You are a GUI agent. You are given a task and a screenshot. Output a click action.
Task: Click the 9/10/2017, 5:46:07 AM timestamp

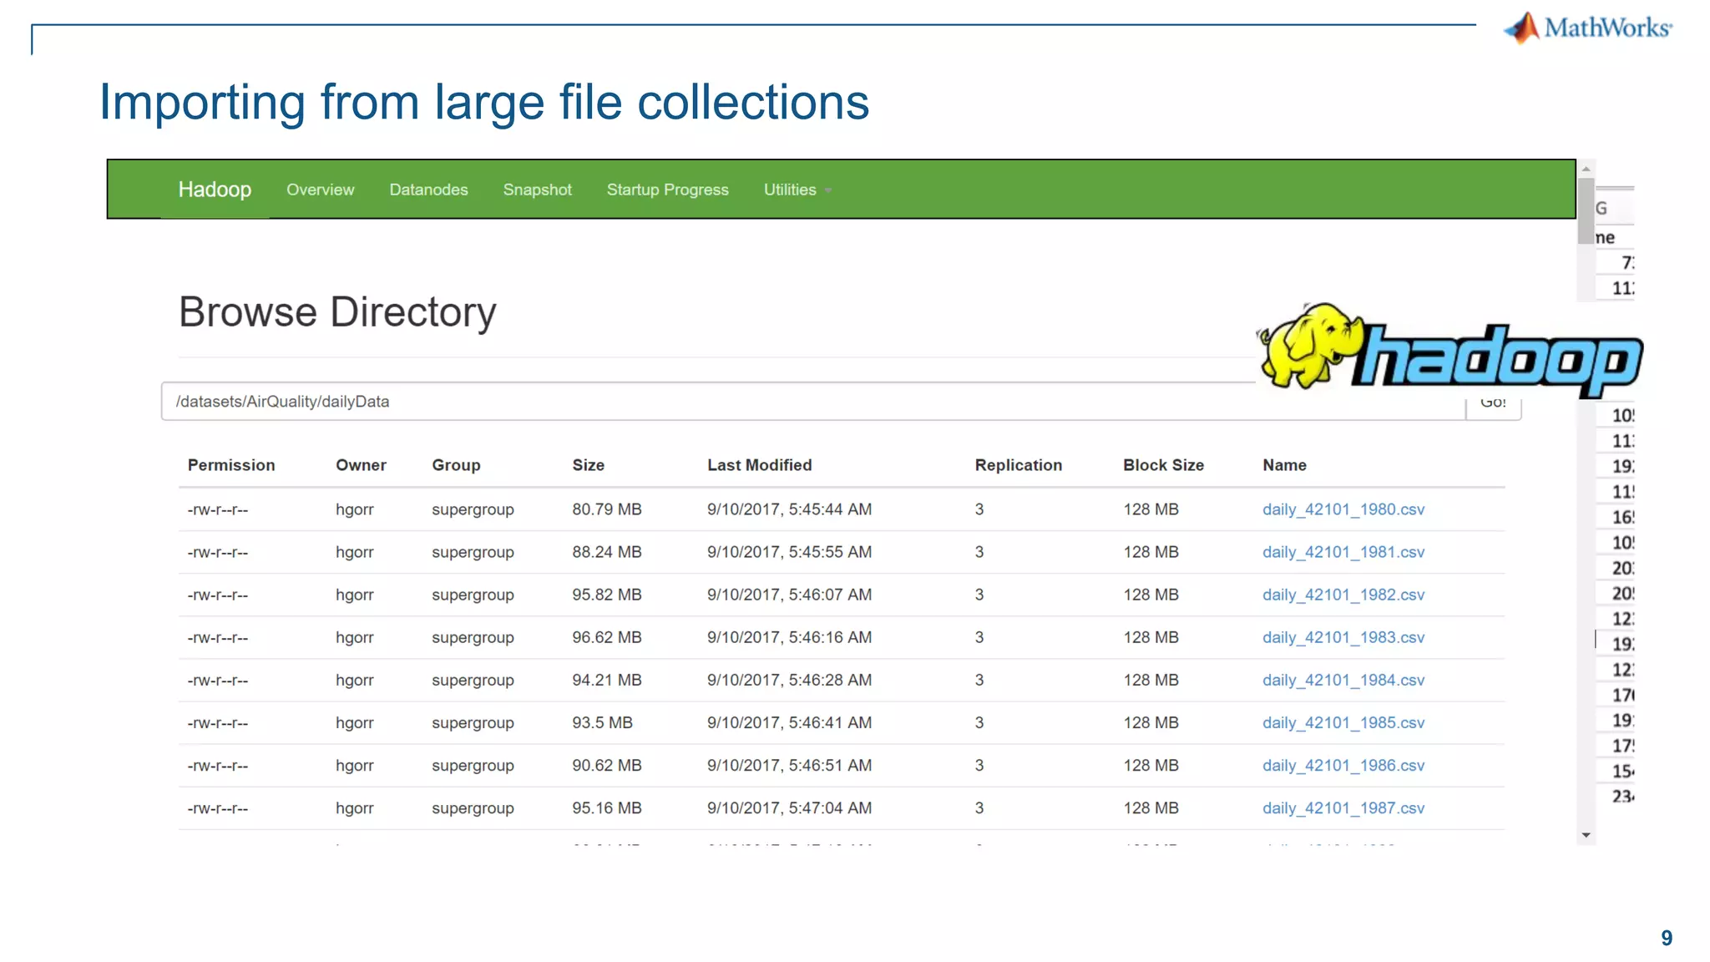click(x=789, y=595)
